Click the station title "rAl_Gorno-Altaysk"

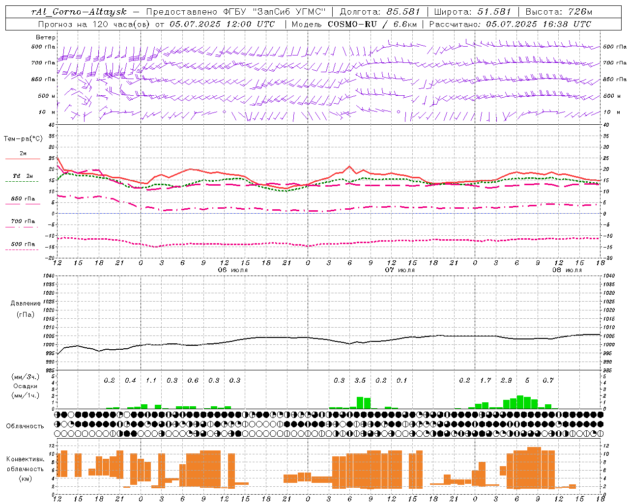click(x=80, y=12)
